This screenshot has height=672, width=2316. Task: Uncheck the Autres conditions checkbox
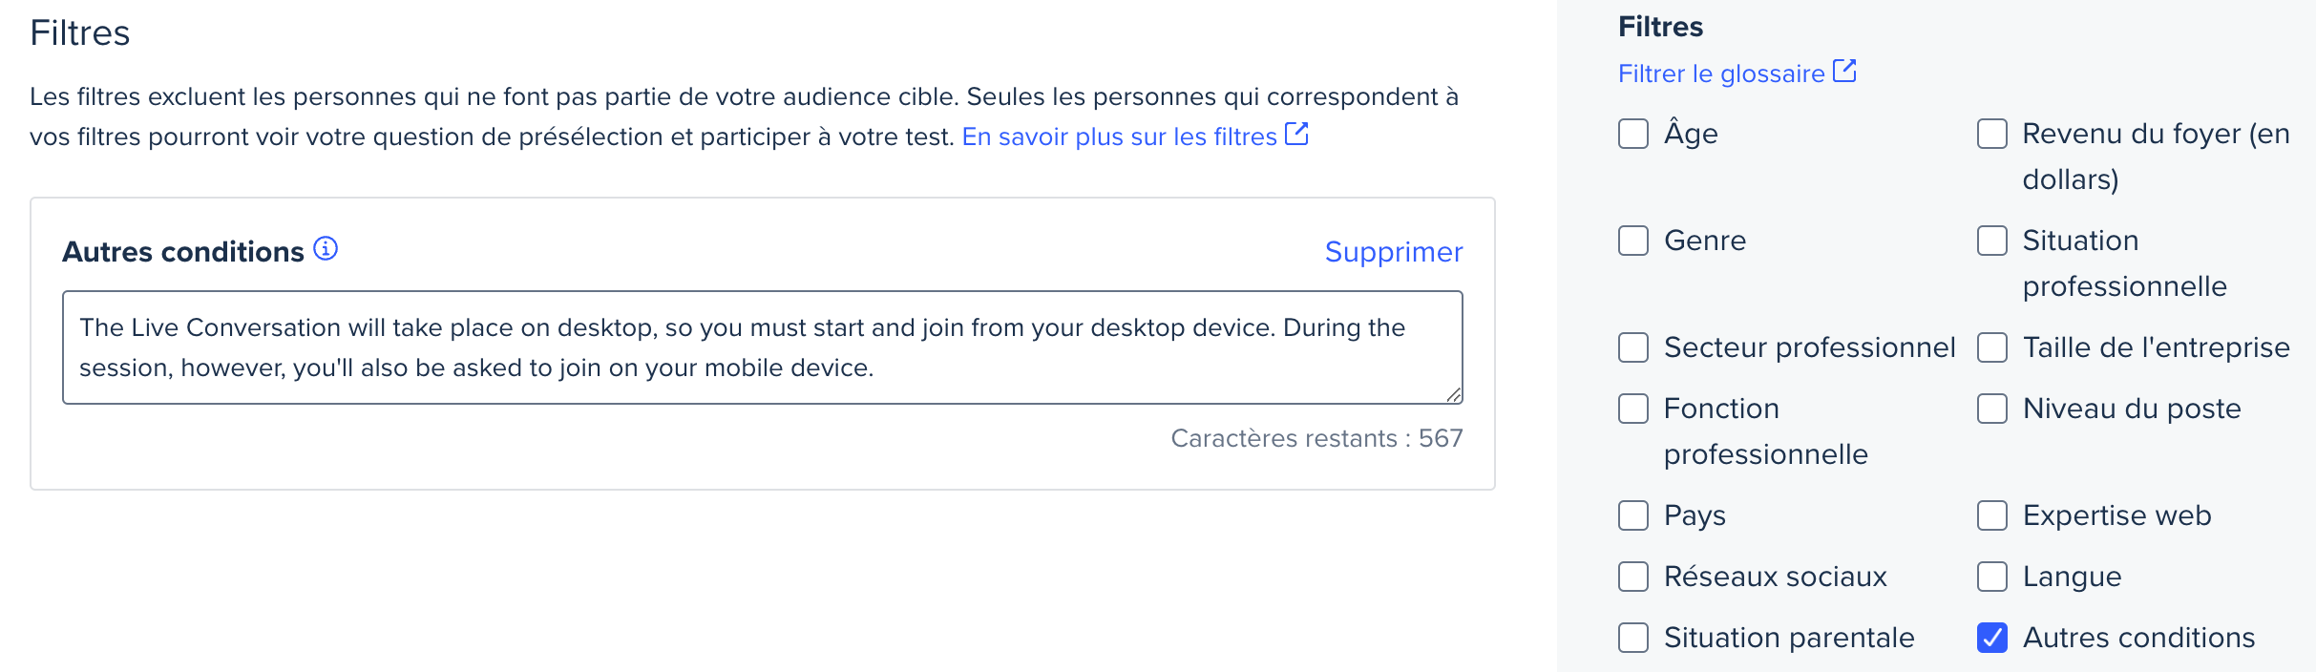click(1992, 638)
